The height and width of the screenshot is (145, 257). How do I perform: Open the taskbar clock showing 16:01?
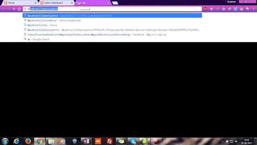(x=247, y=141)
